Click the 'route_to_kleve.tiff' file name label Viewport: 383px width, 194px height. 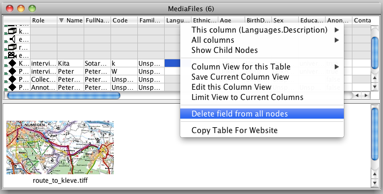click(60, 181)
